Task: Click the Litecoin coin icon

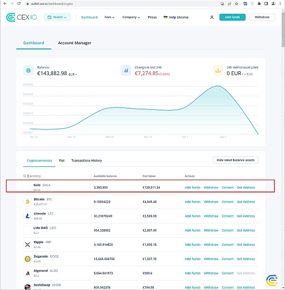Action: (28, 216)
